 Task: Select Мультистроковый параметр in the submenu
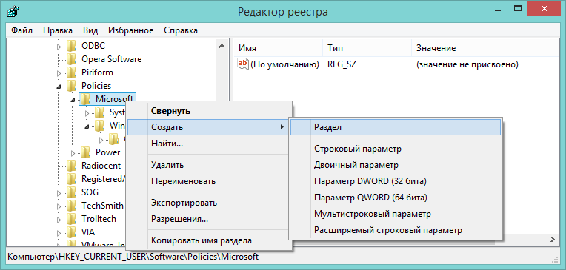tap(396, 214)
